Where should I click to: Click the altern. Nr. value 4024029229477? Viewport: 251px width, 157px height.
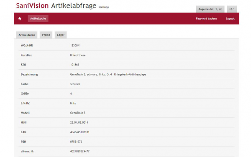(80, 151)
